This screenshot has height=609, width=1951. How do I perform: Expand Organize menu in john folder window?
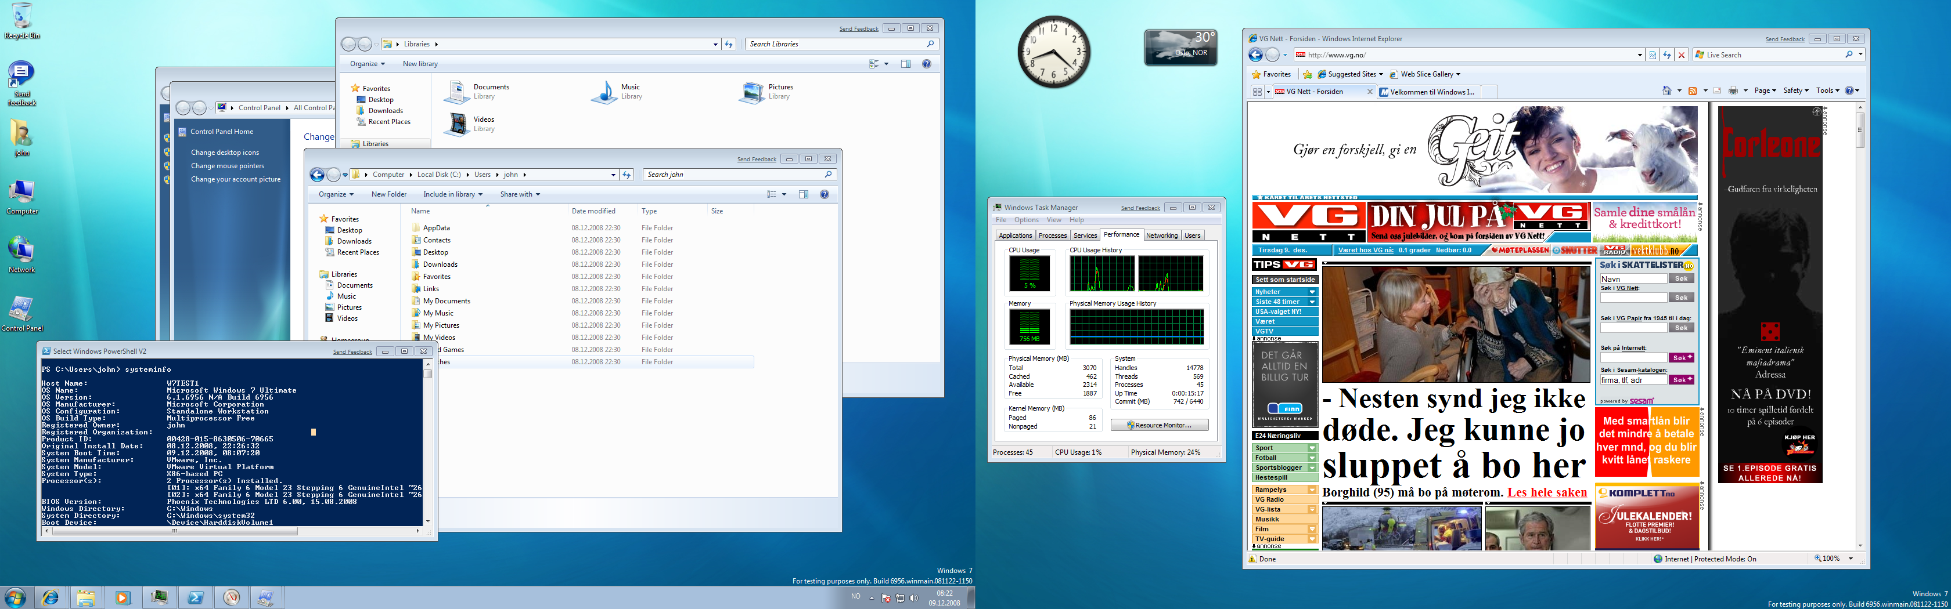click(336, 194)
